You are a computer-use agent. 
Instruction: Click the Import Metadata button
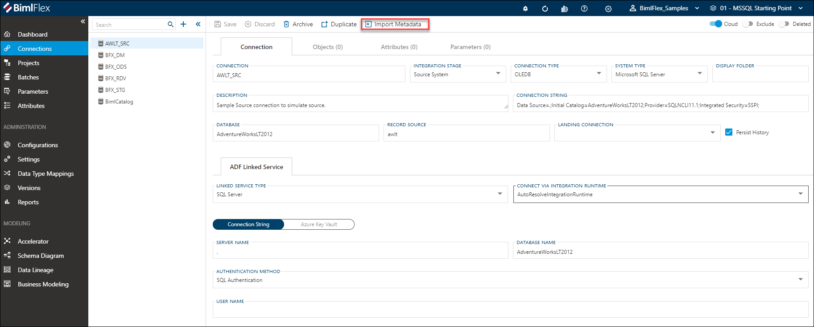click(395, 24)
